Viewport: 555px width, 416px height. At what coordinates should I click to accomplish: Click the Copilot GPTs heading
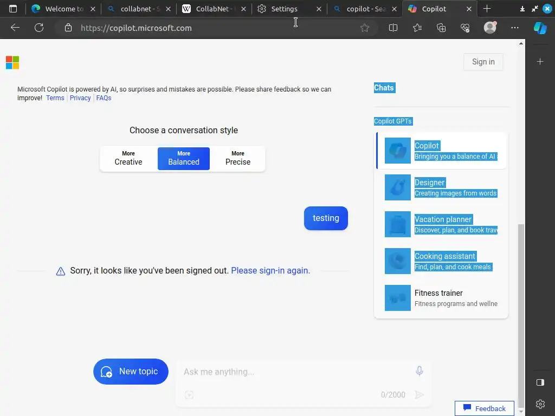[393, 121]
